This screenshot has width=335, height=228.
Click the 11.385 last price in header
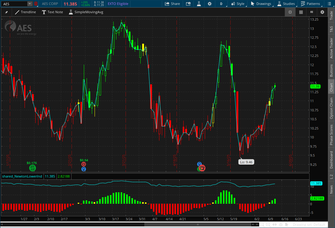pos(70,4)
